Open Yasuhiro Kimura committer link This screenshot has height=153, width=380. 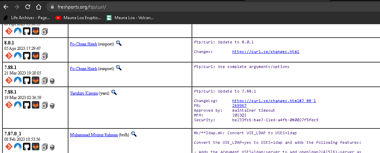[x=84, y=93]
